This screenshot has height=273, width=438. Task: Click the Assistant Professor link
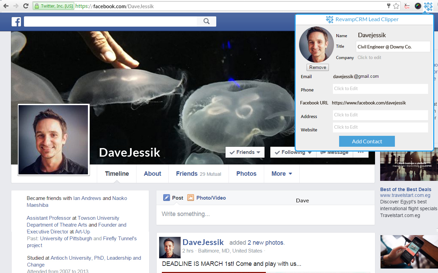pyautogui.click(x=49, y=218)
